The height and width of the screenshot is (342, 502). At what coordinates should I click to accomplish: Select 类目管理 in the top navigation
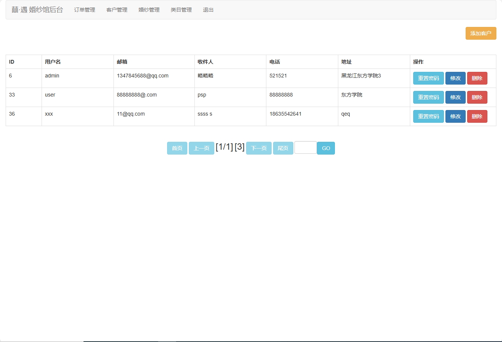pos(181,10)
